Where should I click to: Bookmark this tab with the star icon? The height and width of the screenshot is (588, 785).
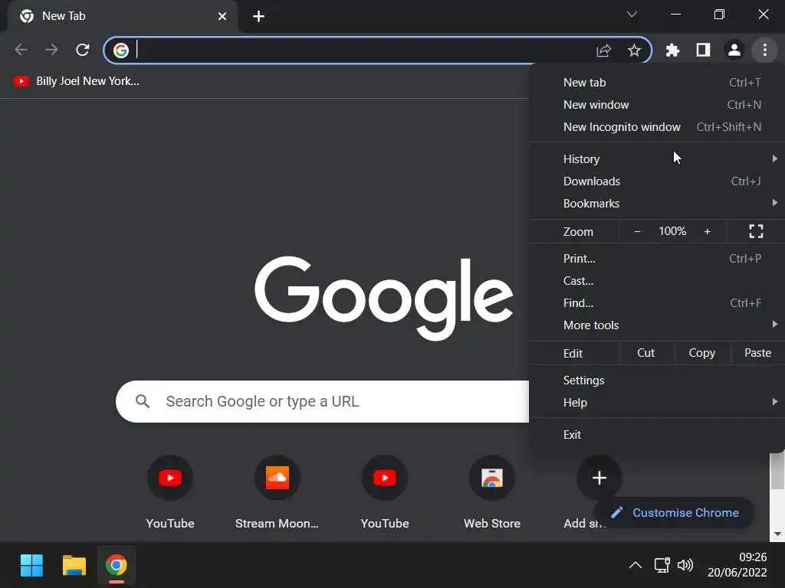(634, 51)
